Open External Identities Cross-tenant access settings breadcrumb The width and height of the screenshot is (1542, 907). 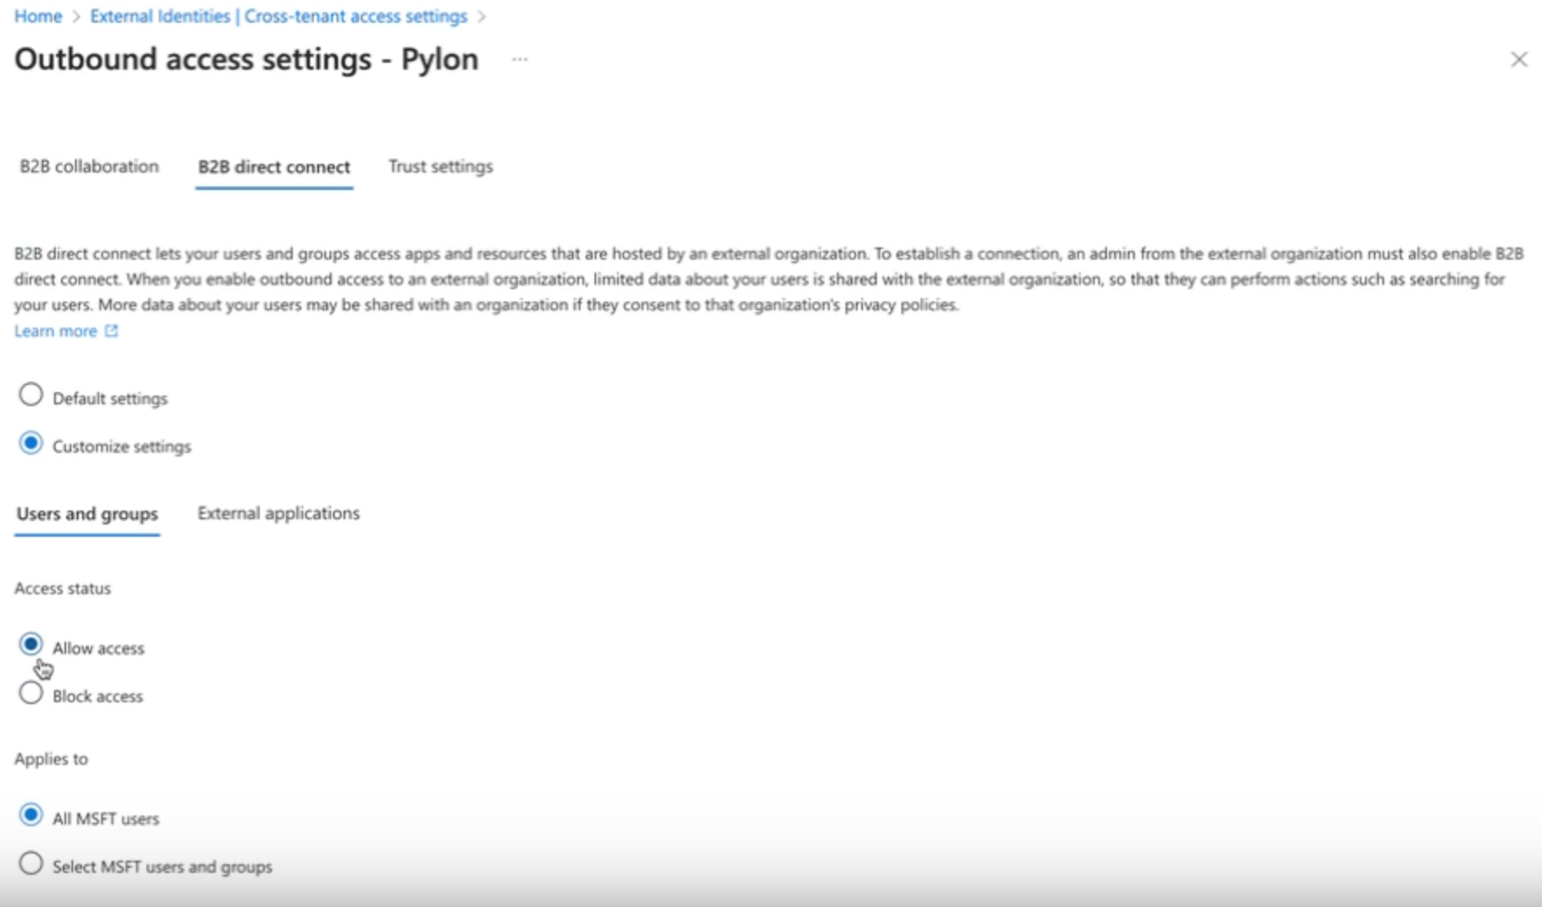[x=279, y=17]
